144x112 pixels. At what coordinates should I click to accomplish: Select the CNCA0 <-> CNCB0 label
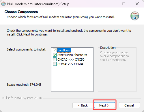(x=71, y=59)
